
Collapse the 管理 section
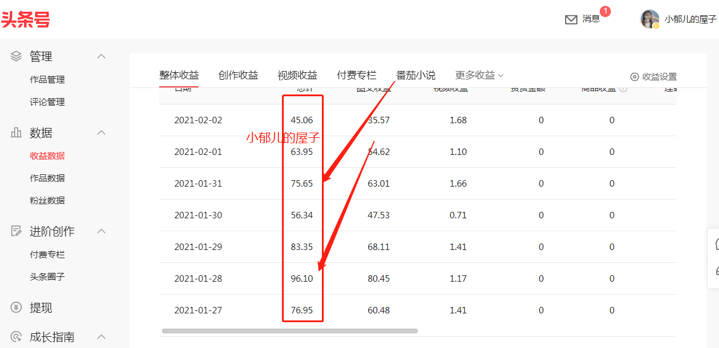pyautogui.click(x=101, y=56)
